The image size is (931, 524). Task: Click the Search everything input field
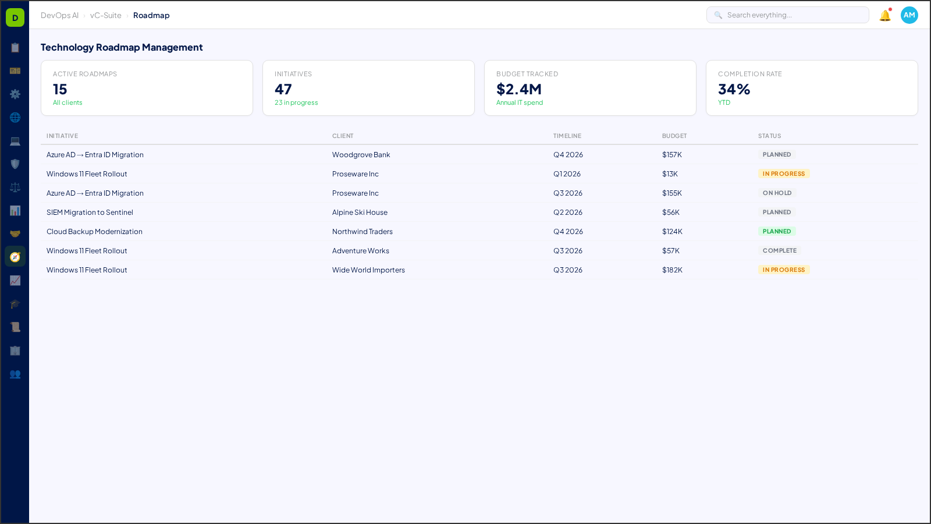[x=787, y=15]
